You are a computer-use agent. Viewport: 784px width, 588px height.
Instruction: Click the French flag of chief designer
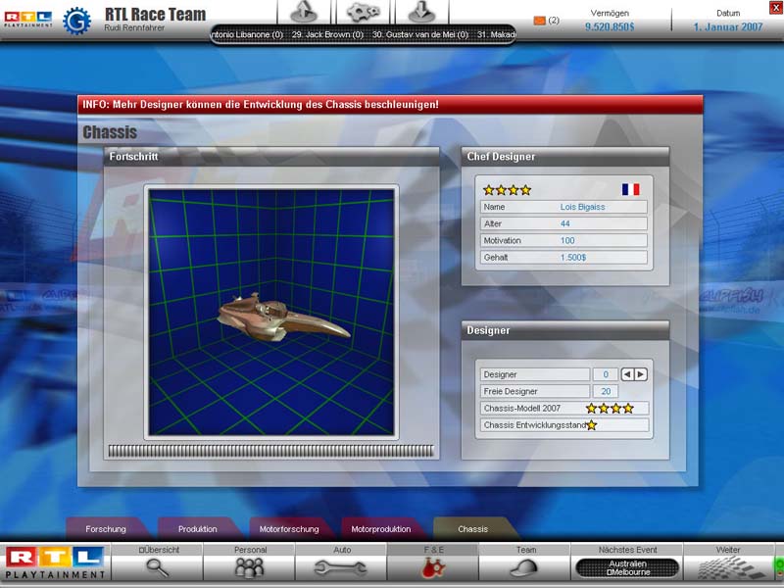click(630, 189)
